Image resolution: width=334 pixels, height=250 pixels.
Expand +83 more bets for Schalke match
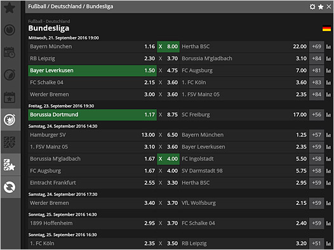pyautogui.click(x=316, y=82)
